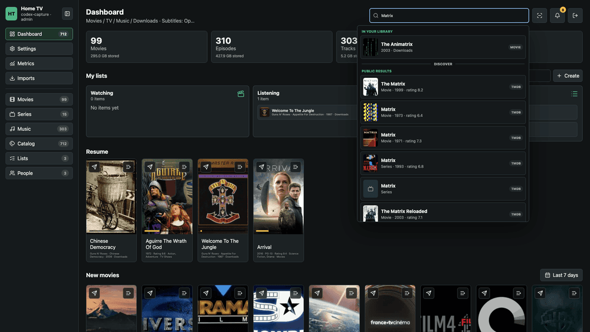This screenshot has width=590, height=332.
Task: Open the Last 7 days filter
Action: pyautogui.click(x=562, y=275)
